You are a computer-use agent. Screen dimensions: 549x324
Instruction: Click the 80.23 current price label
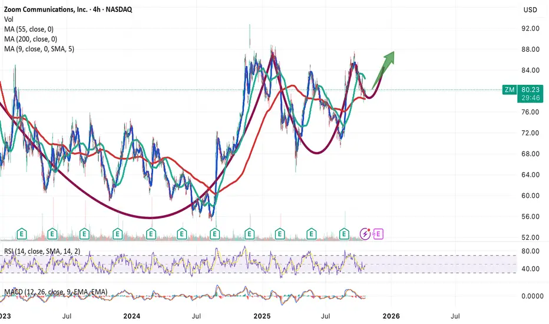point(530,90)
